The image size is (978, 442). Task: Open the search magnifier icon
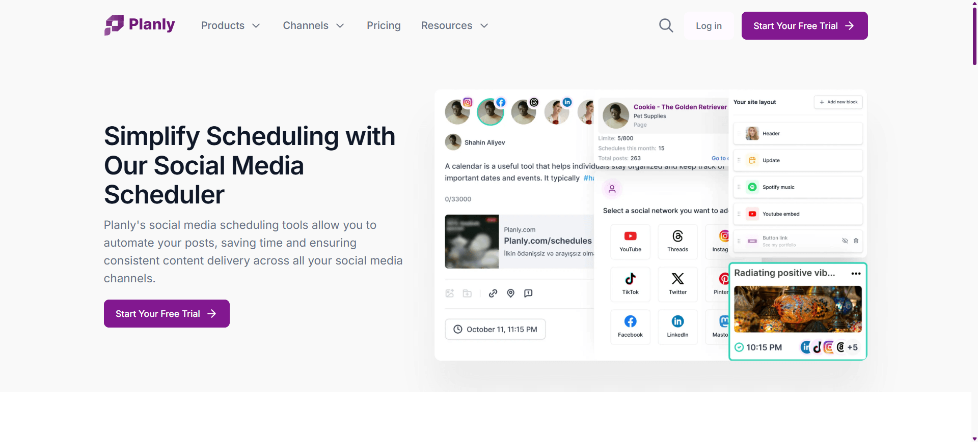[x=666, y=25]
